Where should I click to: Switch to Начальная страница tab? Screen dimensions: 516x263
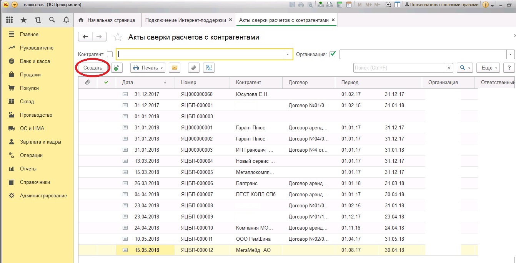tap(107, 20)
